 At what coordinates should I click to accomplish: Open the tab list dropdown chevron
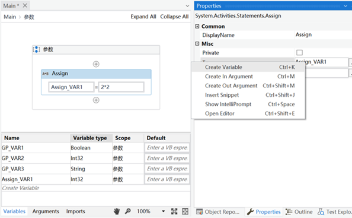tap(187, 6)
